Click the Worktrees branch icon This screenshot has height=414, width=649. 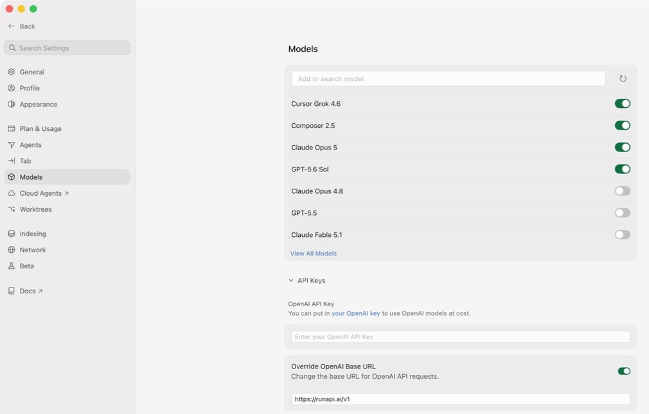pyautogui.click(x=12, y=209)
